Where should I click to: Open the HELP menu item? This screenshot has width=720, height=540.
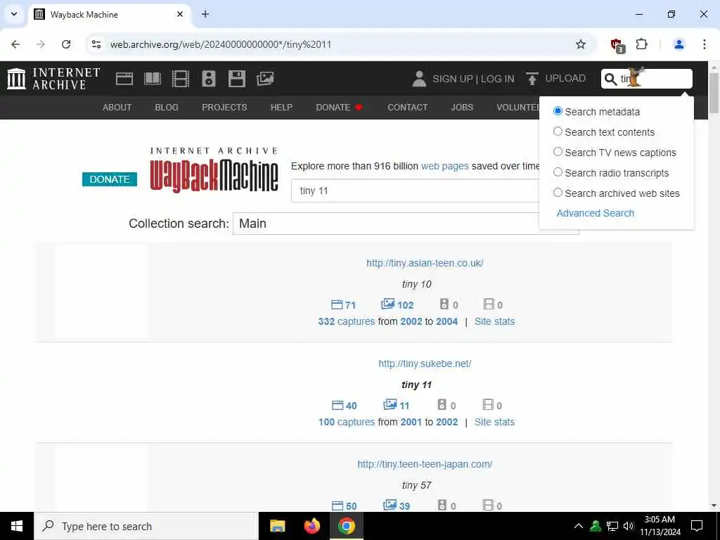click(x=281, y=108)
